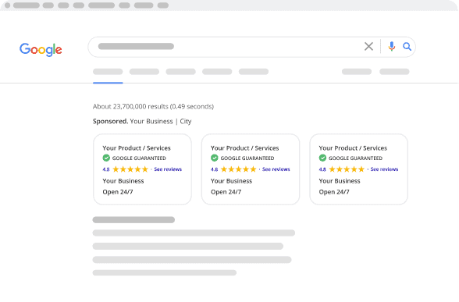Viewport: 459px width, 302px height.
Task: Click the Google logo
Action: (x=41, y=49)
